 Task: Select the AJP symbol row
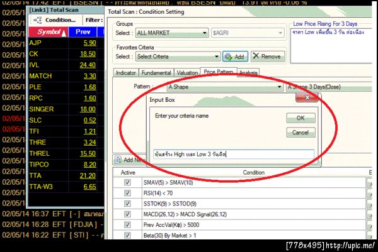(35, 43)
